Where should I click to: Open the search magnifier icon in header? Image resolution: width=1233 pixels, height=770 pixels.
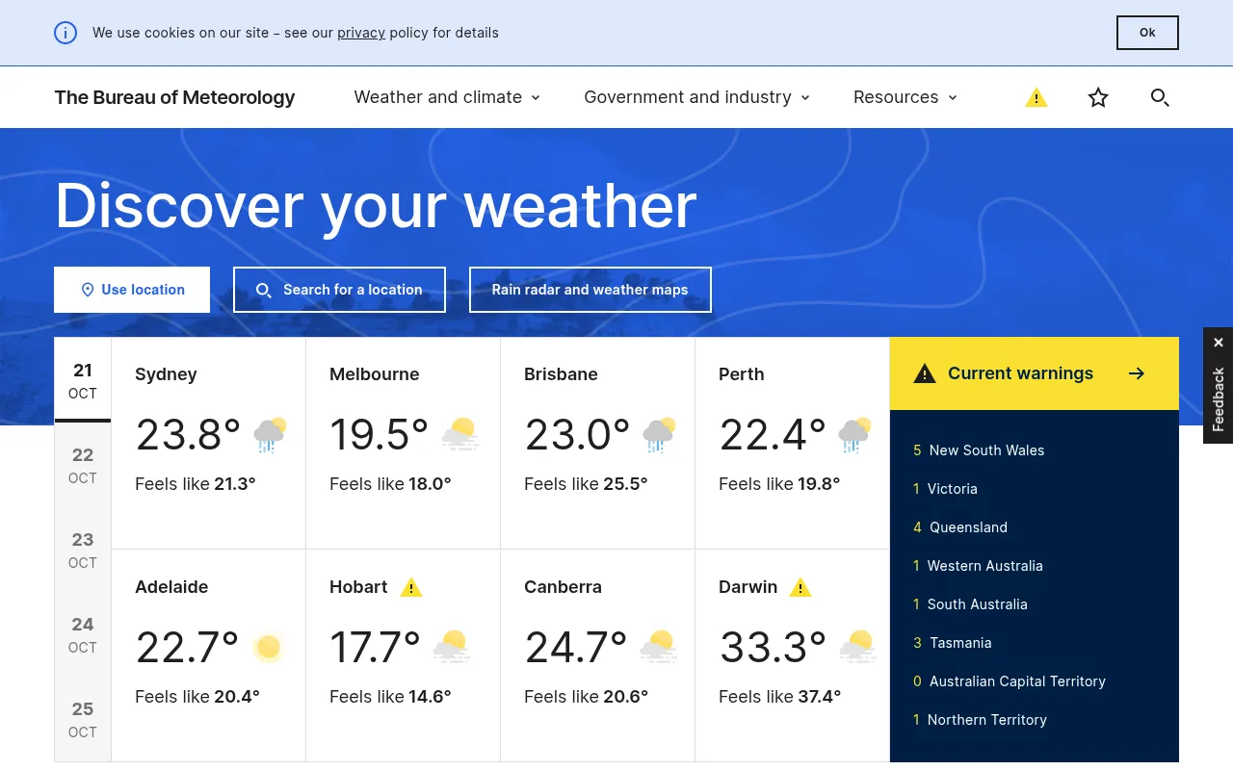point(1160,97)
